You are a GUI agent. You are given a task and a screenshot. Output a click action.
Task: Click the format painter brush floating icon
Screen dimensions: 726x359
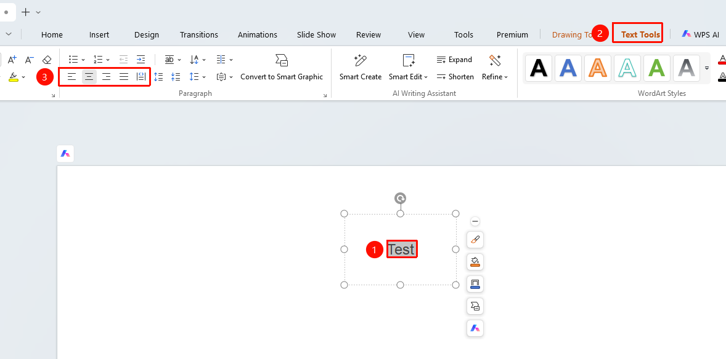tap(475, 240)
